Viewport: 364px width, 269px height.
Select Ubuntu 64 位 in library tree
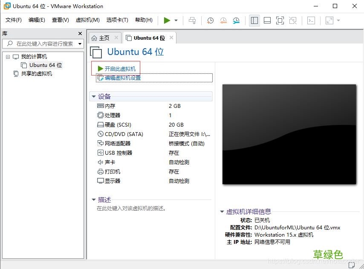[46, 65]
